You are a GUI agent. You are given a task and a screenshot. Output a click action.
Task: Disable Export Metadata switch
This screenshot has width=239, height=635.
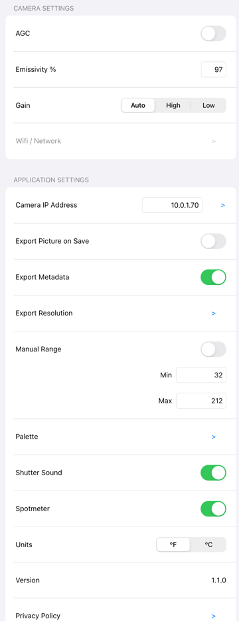point(213,277)
